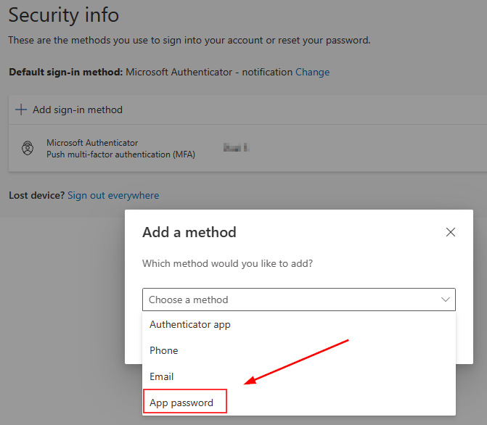
Task: Open the Choose a method combo box
Action: click(290, 300)
